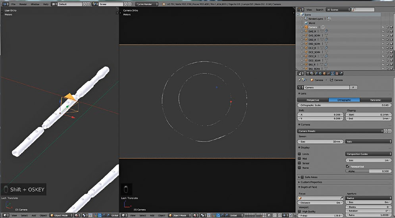Screen dimensions: 395x218
Task: Click the modifier wrench icon on DA2_R row
Action: click(x=326, y=31)
